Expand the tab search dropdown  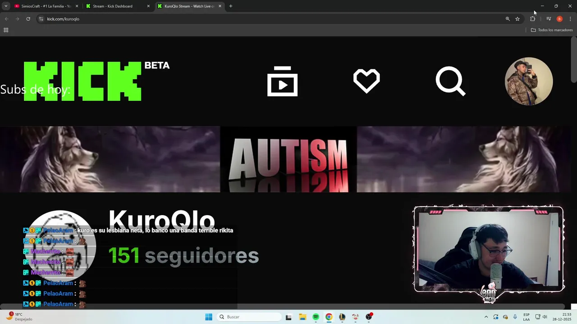point(6,6)
